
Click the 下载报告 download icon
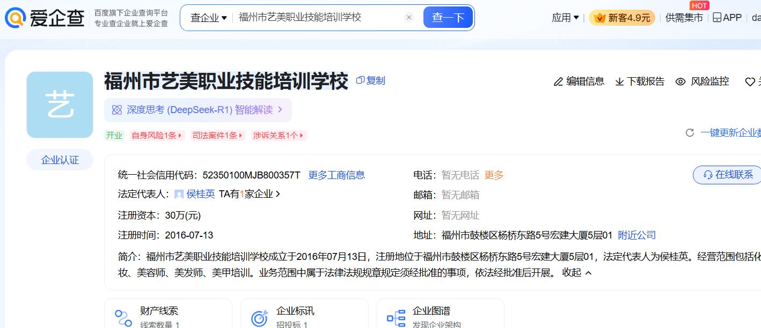(619, 82)
